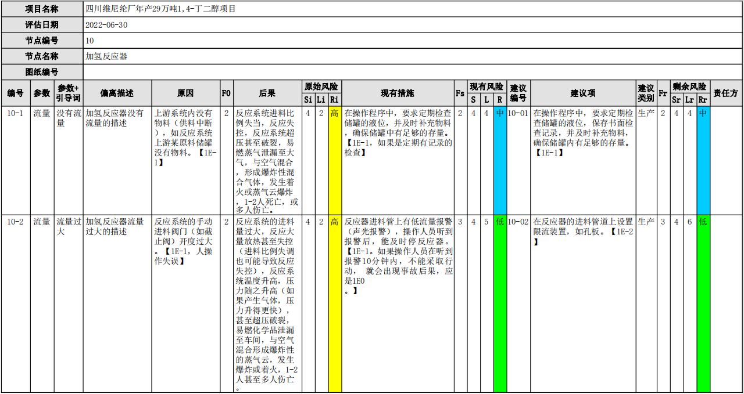Click the 生产 category cell in row 10-2
Viewport: 744px width, 394px height.
(647, 303)
